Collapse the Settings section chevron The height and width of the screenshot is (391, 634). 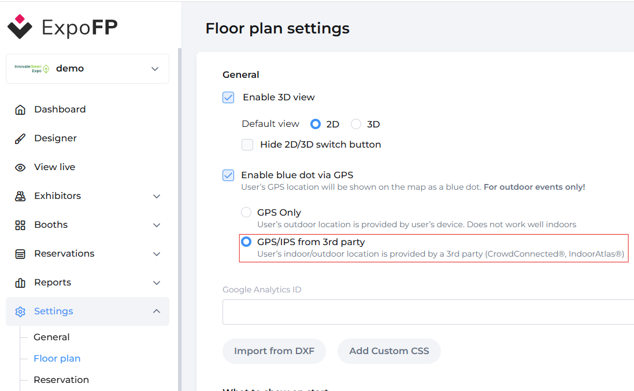[157, 311]
